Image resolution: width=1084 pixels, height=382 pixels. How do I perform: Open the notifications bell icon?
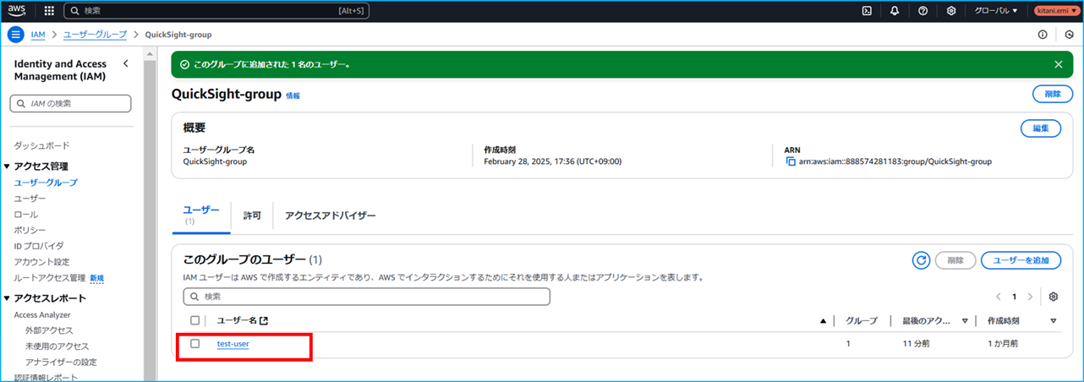coord(895,11)
